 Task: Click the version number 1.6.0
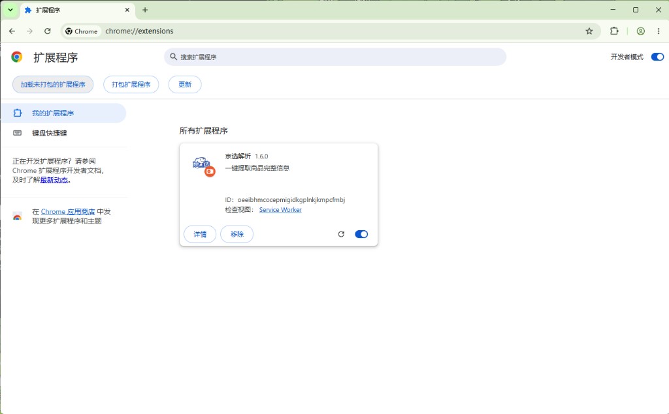point(261,156)
